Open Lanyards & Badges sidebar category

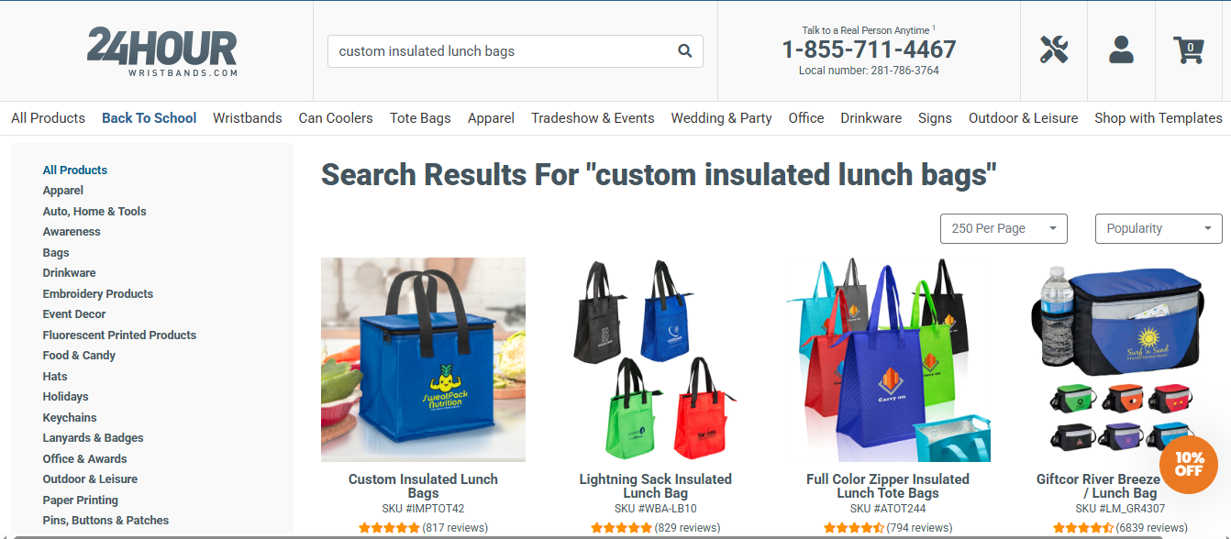point(93,438)
